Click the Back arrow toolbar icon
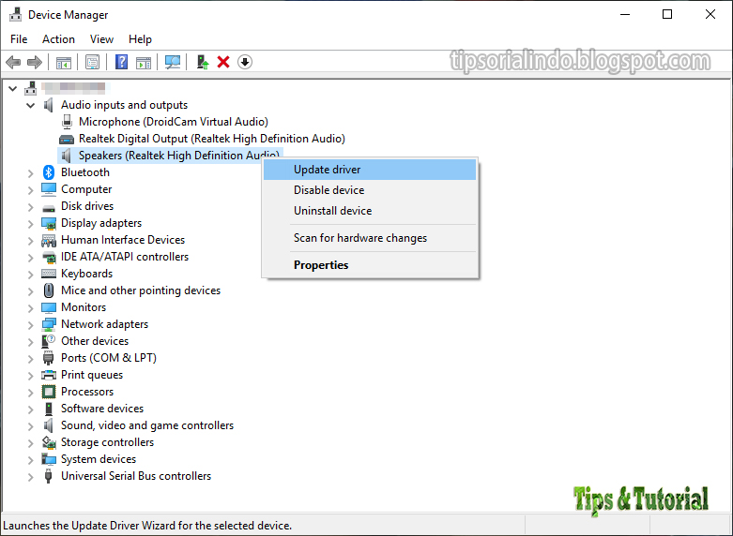 click(x=13, y=62)
